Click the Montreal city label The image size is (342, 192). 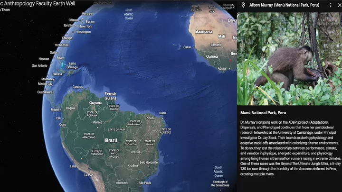pos(87,13)
